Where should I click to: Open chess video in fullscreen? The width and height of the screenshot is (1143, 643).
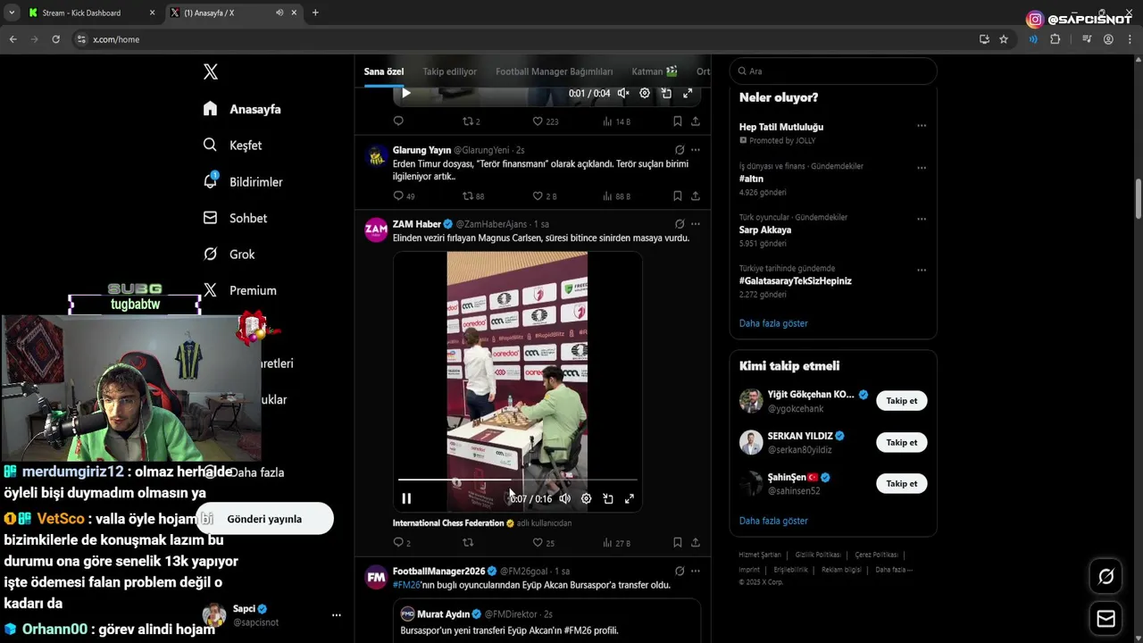click(x=629, y=498)
